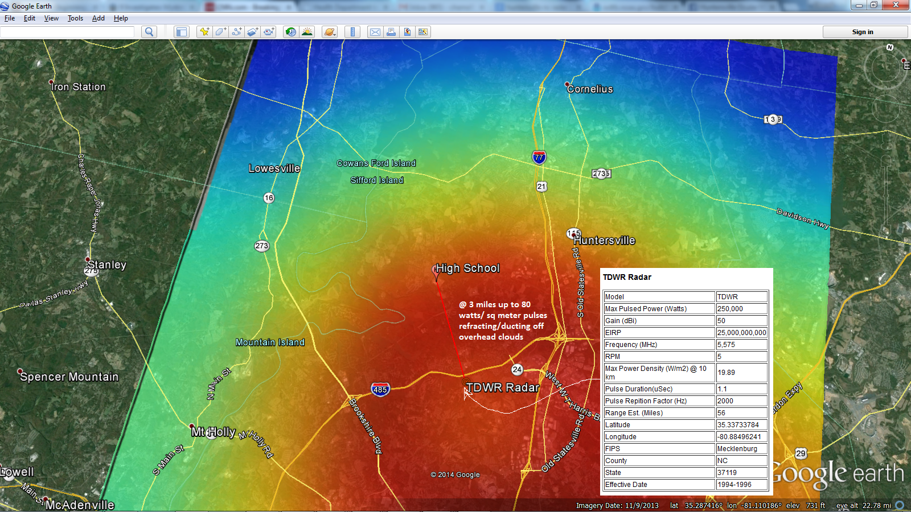Click the Print icon in toolbar
Image resolution: width=911 pixels, height=512 pixels.
pyautogui.click(x=391, y=32)
